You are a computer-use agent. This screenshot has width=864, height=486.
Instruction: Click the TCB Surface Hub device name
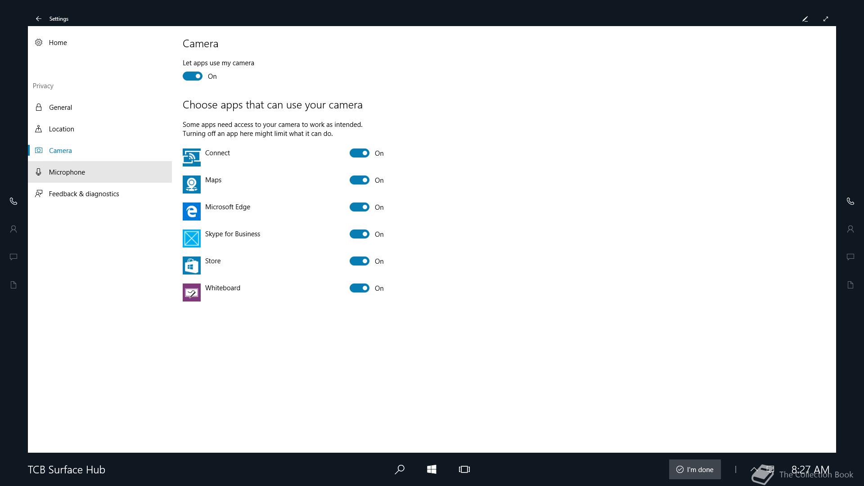67,469
